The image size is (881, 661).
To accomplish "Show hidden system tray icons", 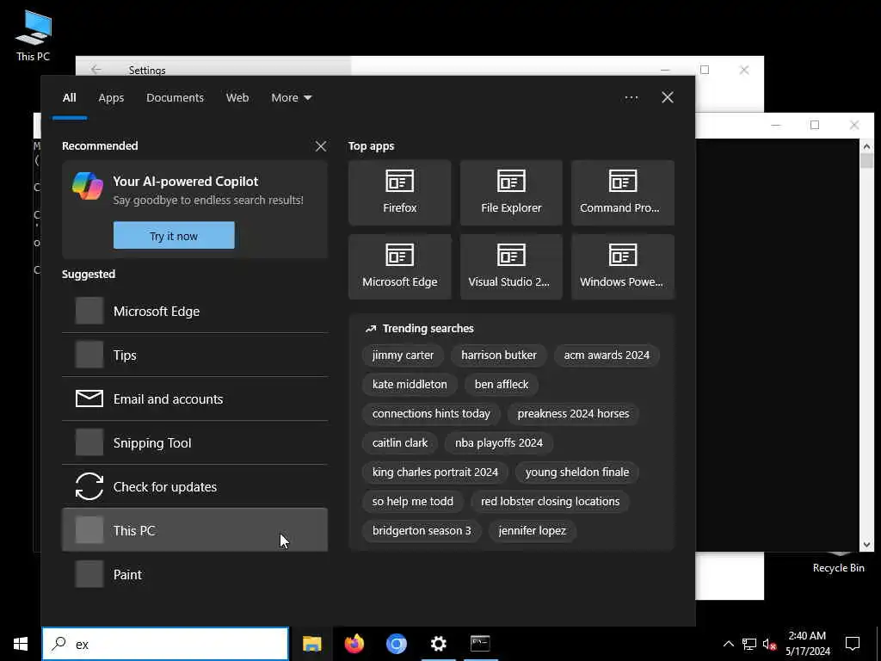I will point(728,644).
